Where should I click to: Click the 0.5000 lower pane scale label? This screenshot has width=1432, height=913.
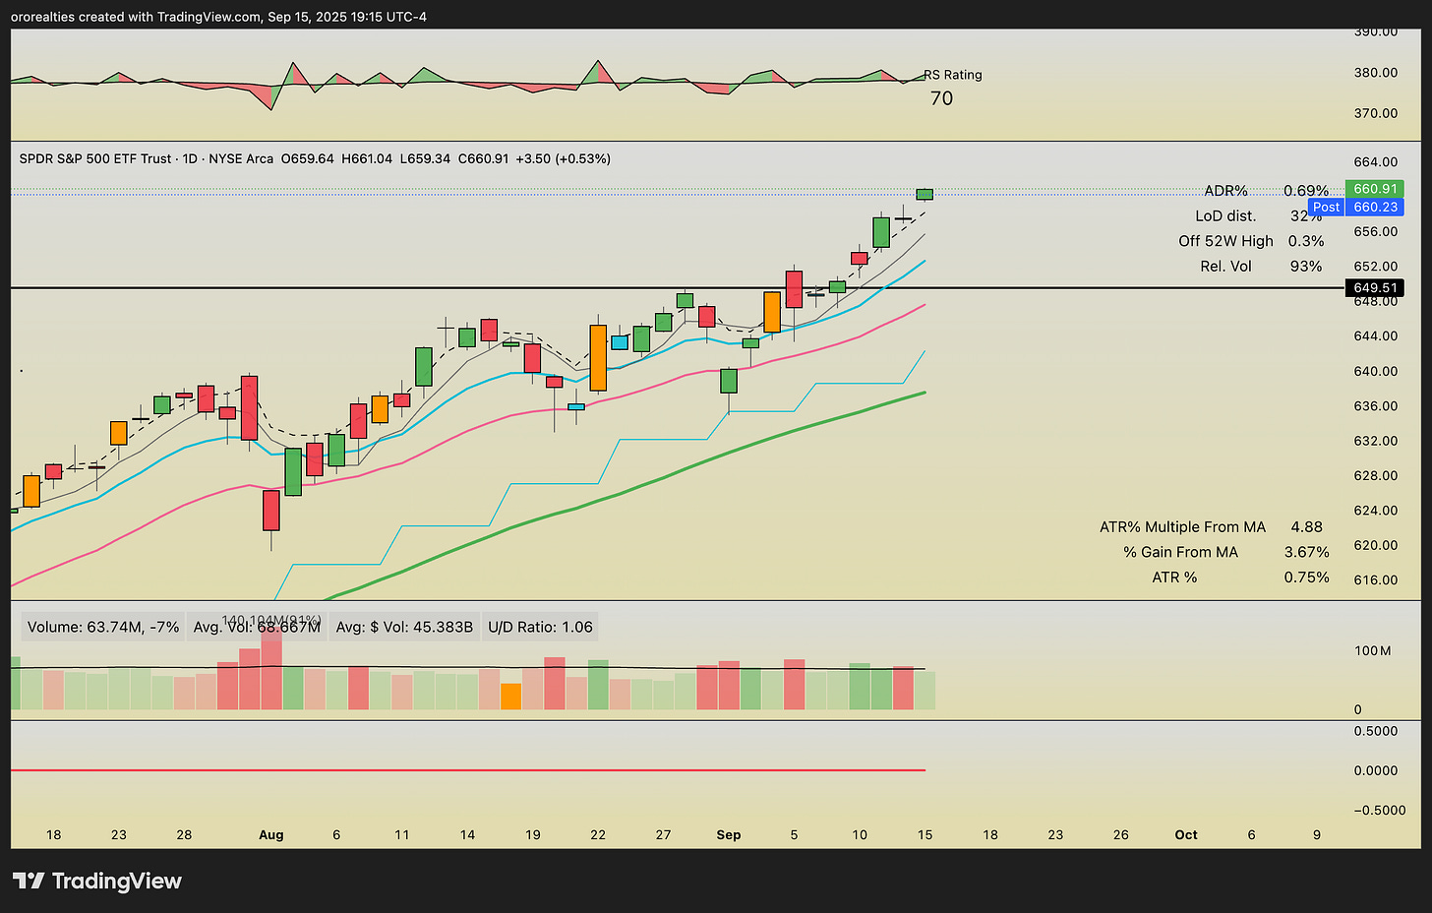1375,731
